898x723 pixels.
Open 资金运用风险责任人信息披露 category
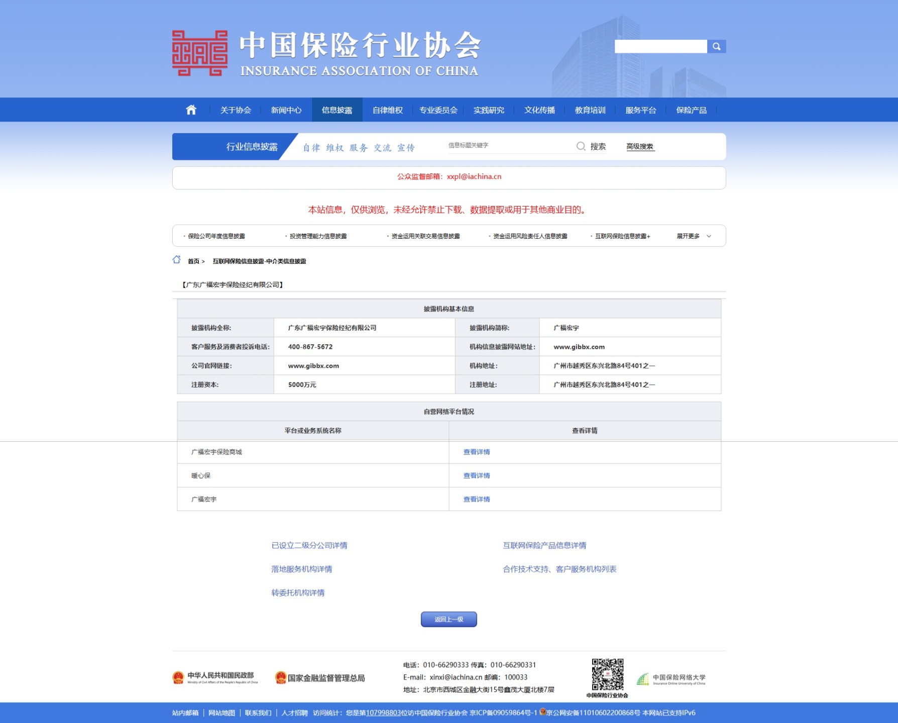click(530, 236)
